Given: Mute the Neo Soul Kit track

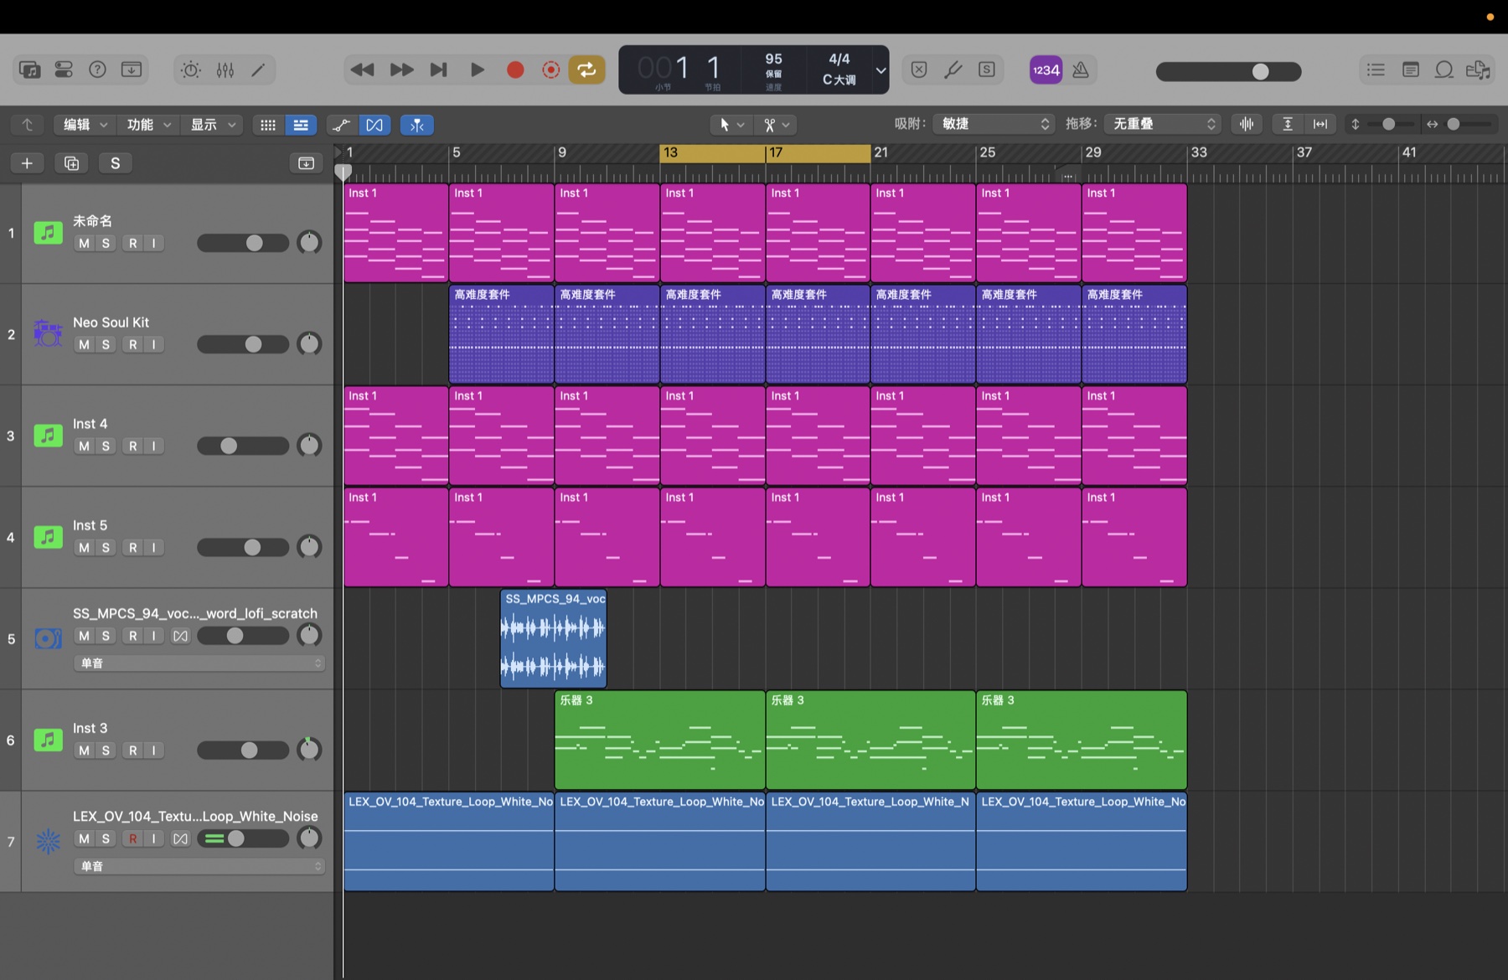Looking at the screenshot, I should pyautogui.click(x=84, y=344).
